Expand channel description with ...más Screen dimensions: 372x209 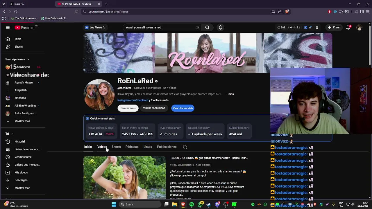[x=230, y=94]
